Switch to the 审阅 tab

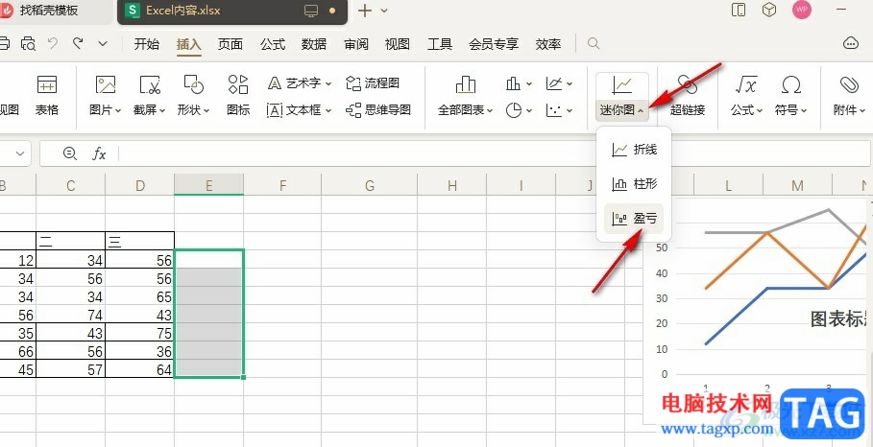(355, 44)
